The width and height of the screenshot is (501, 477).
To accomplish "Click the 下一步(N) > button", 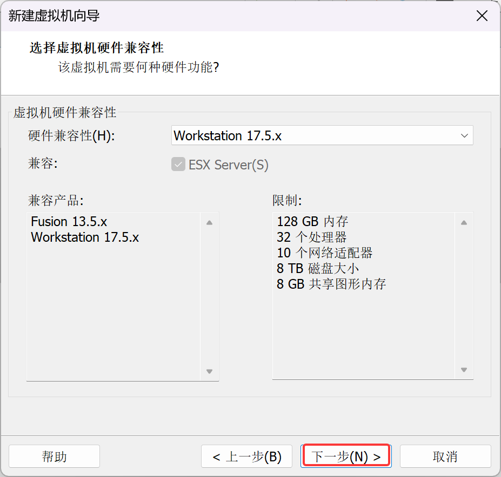I will click(x=346, y=456).
